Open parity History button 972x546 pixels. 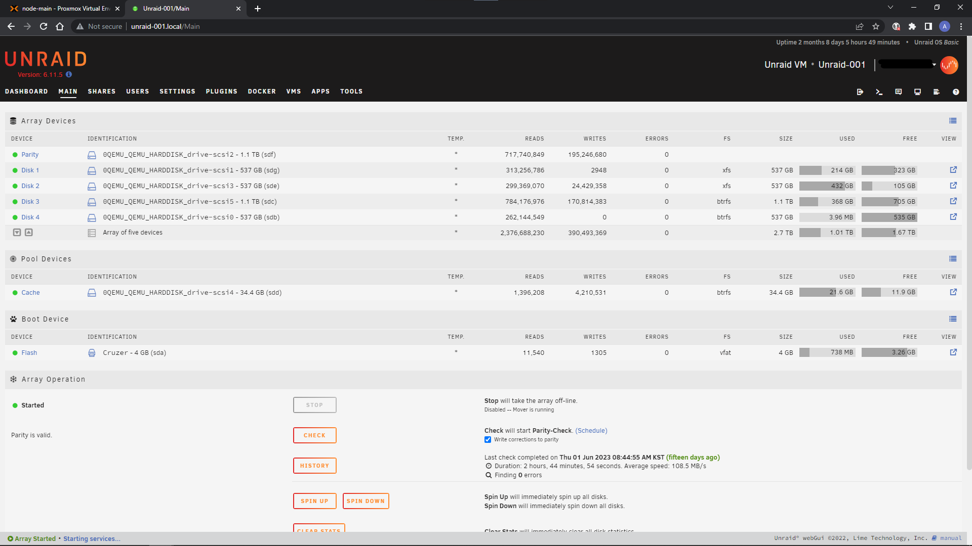314,466
